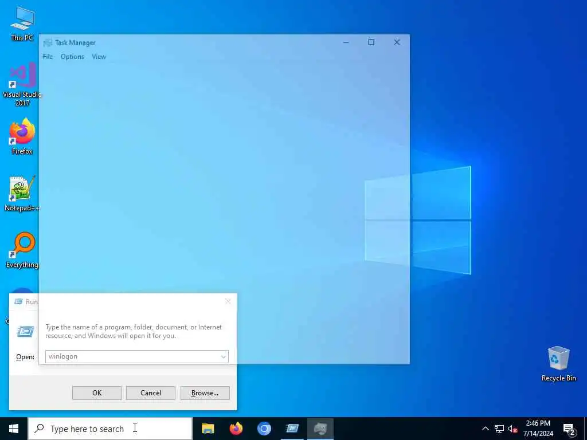Open the Action Center notifications icon
Image resolution: width=587 pixels, height=440 pixels.
569,429
